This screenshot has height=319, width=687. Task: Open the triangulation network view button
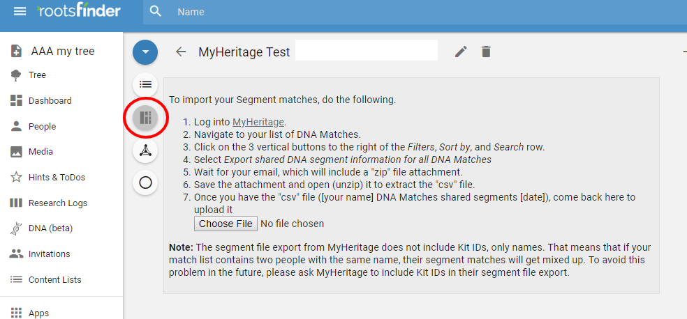[x=145, y=150]
